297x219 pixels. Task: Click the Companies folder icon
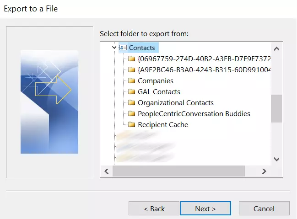pyautogui.click(x=131, y=80)
